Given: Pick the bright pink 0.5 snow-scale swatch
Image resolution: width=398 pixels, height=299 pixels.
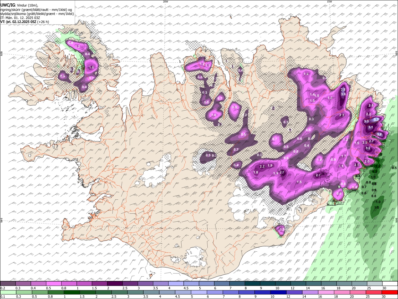Looking at the screenshot, I should pos(53,284).
